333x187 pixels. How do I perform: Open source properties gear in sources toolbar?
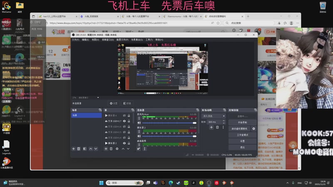117,149
